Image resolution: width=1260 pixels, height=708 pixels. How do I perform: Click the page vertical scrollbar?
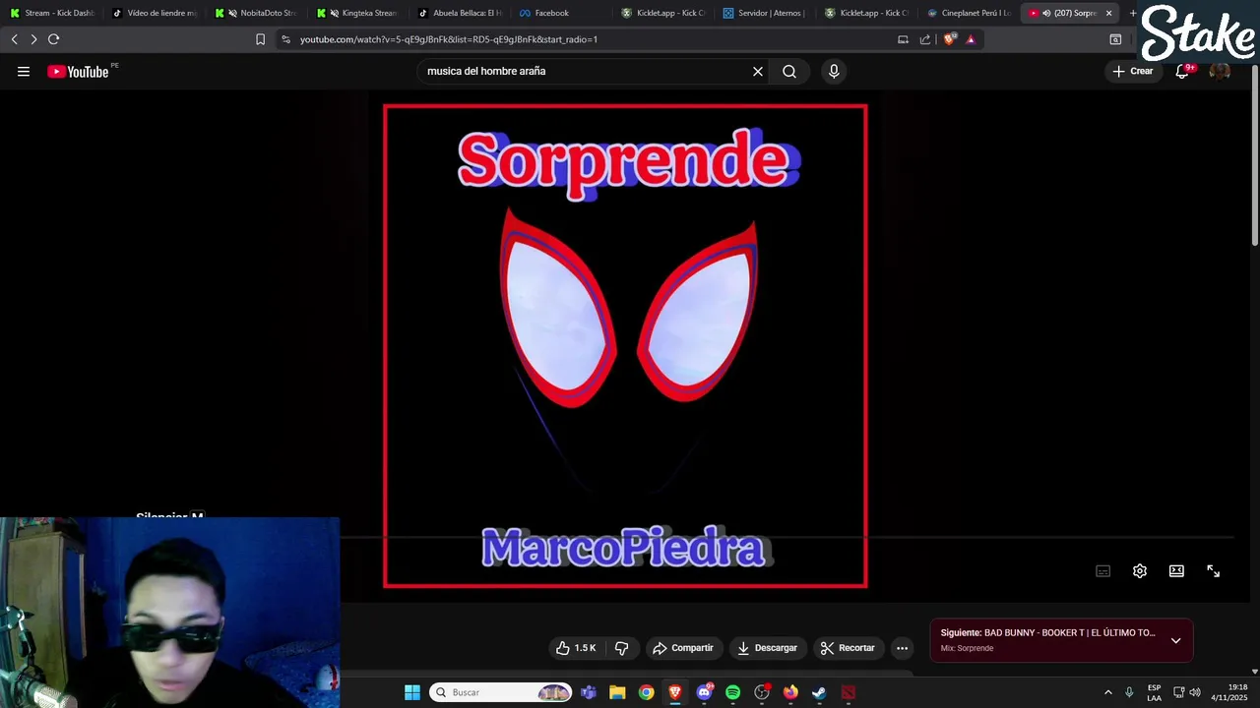(1254, 157)
